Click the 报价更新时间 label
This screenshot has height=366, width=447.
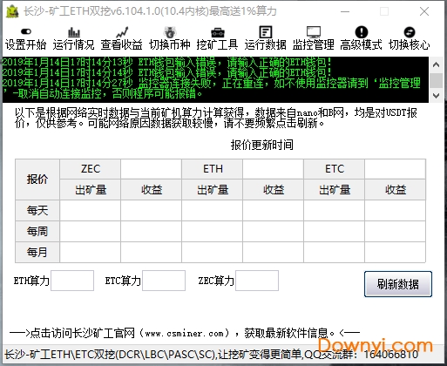[x=261, y=145]
